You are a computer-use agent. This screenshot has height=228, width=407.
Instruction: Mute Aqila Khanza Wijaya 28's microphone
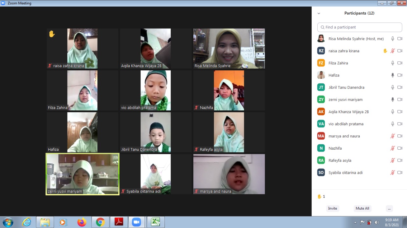[x=393, y=112]
